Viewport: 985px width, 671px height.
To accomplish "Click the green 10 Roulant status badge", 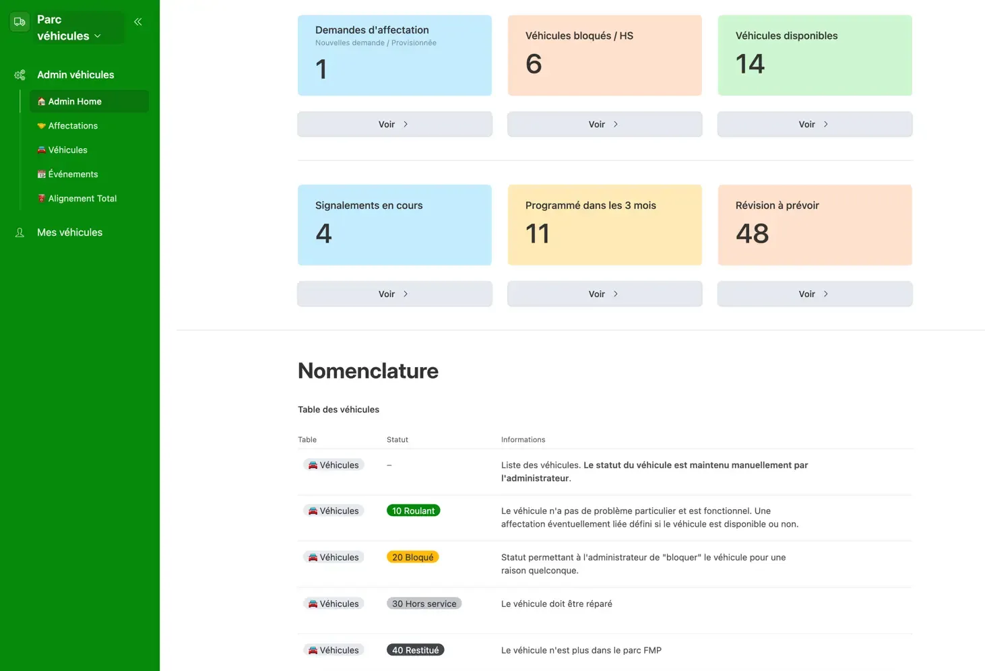I will click(x=414, y=511).
